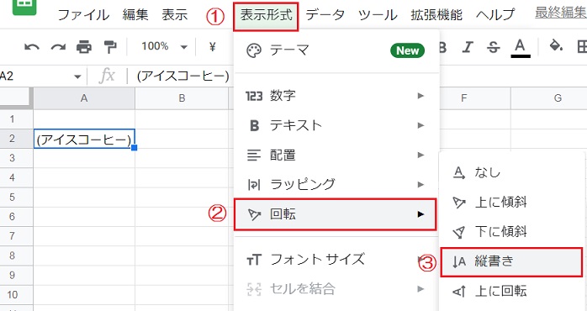Image resolution: width=587 pixels, height=311 pixels.
Task: Open the データ menu
Action: pos(325,15)
